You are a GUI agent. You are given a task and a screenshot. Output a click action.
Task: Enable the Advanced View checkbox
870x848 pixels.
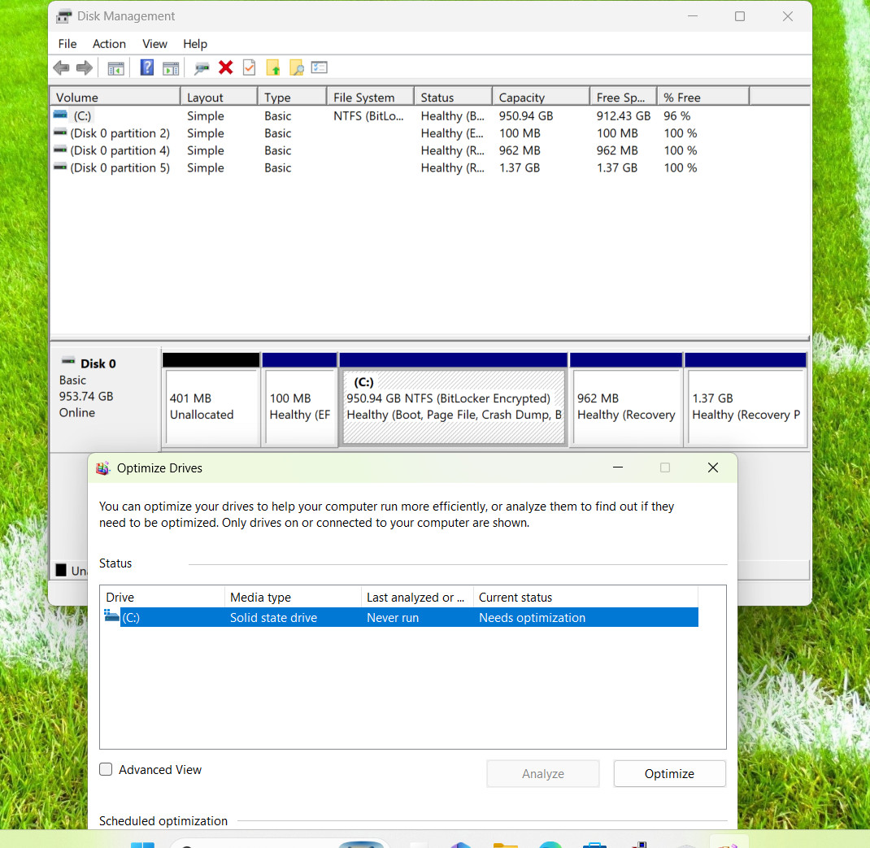coord(106,769)
